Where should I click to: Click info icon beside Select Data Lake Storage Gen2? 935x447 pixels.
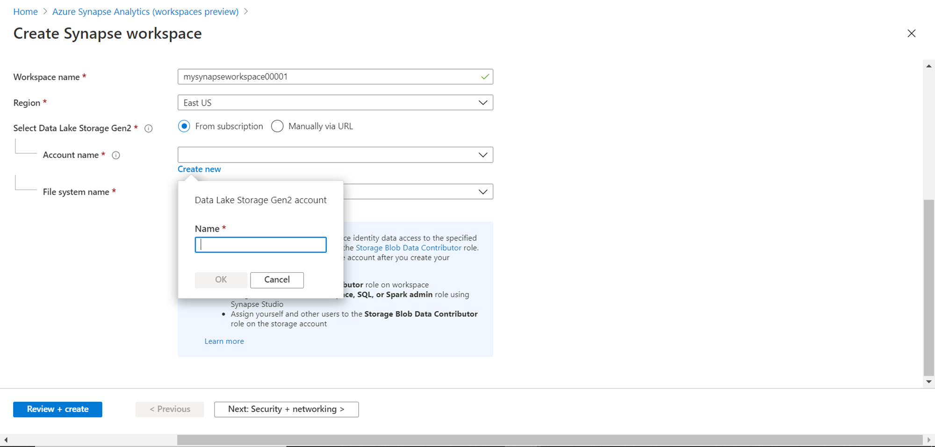pos(149,128)
